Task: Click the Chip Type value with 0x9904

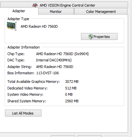Action: 62,54
